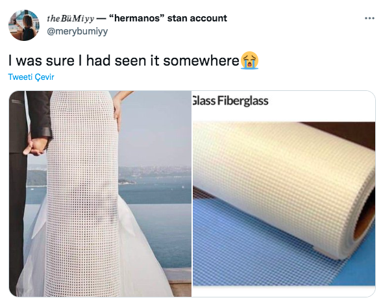Click the groom's black suit sleeve
The height and width of the screenshot is (302, 383).
[39, 114]
